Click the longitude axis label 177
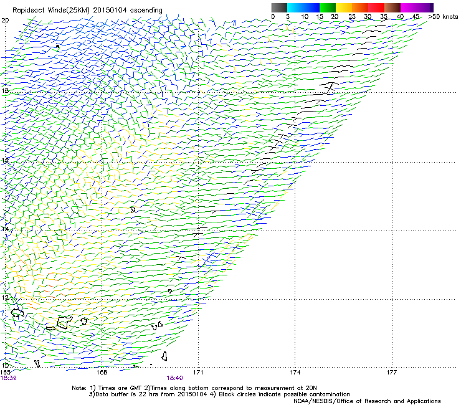461x405 pixels. tap(392, 373)
